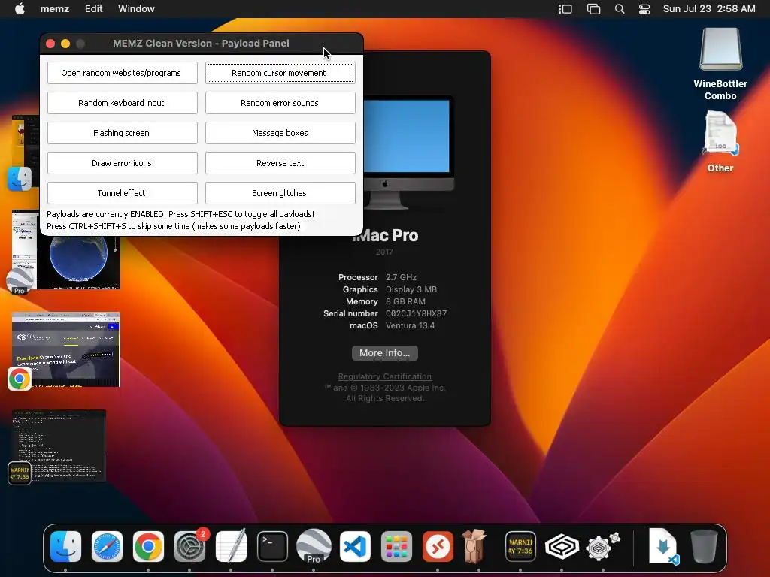Screen dimensions: 770x577
Task: Open gear-styled app next to Trash in dock
Action: pyautogui.click(x=602, y=546)
